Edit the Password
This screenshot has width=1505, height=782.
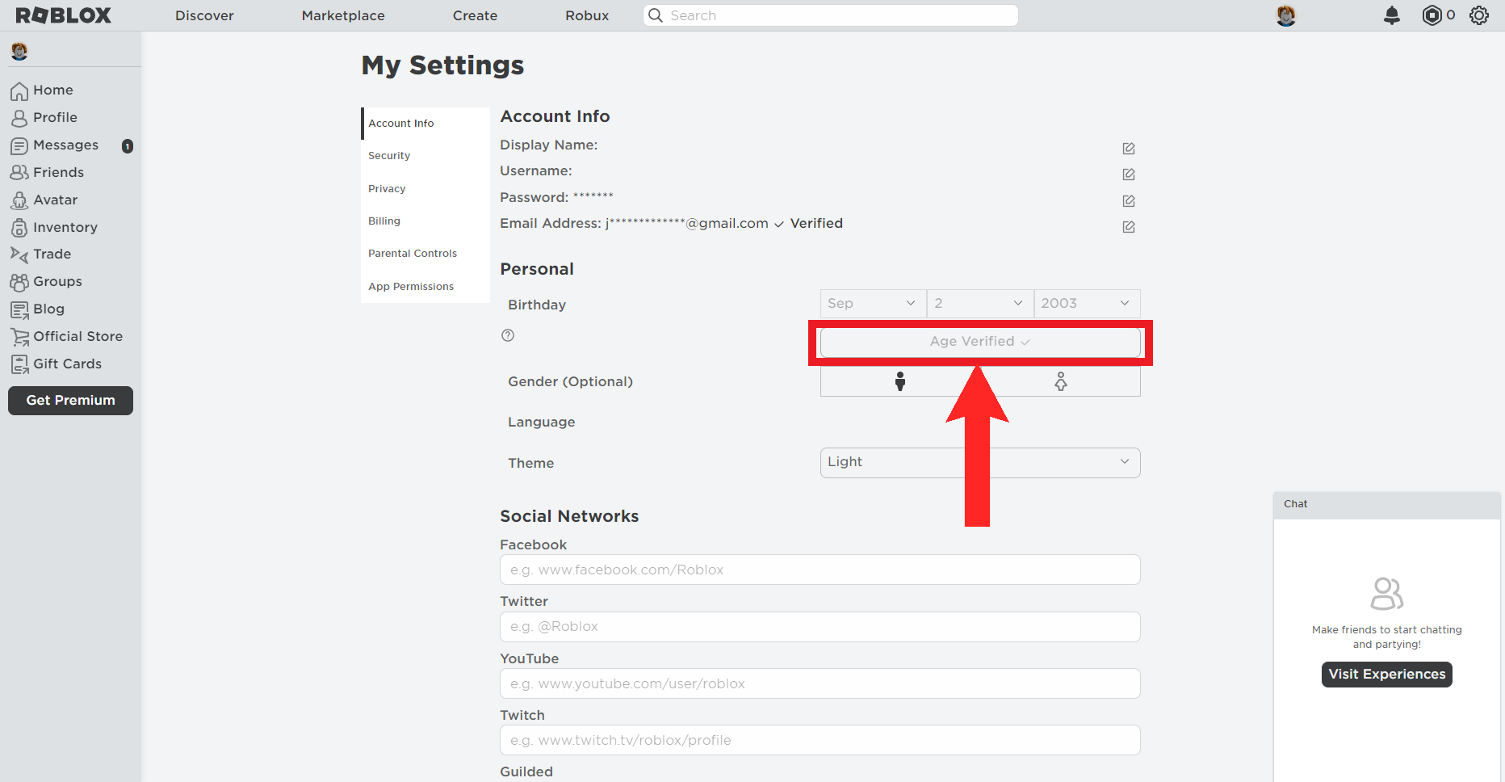click(1129, 201)
